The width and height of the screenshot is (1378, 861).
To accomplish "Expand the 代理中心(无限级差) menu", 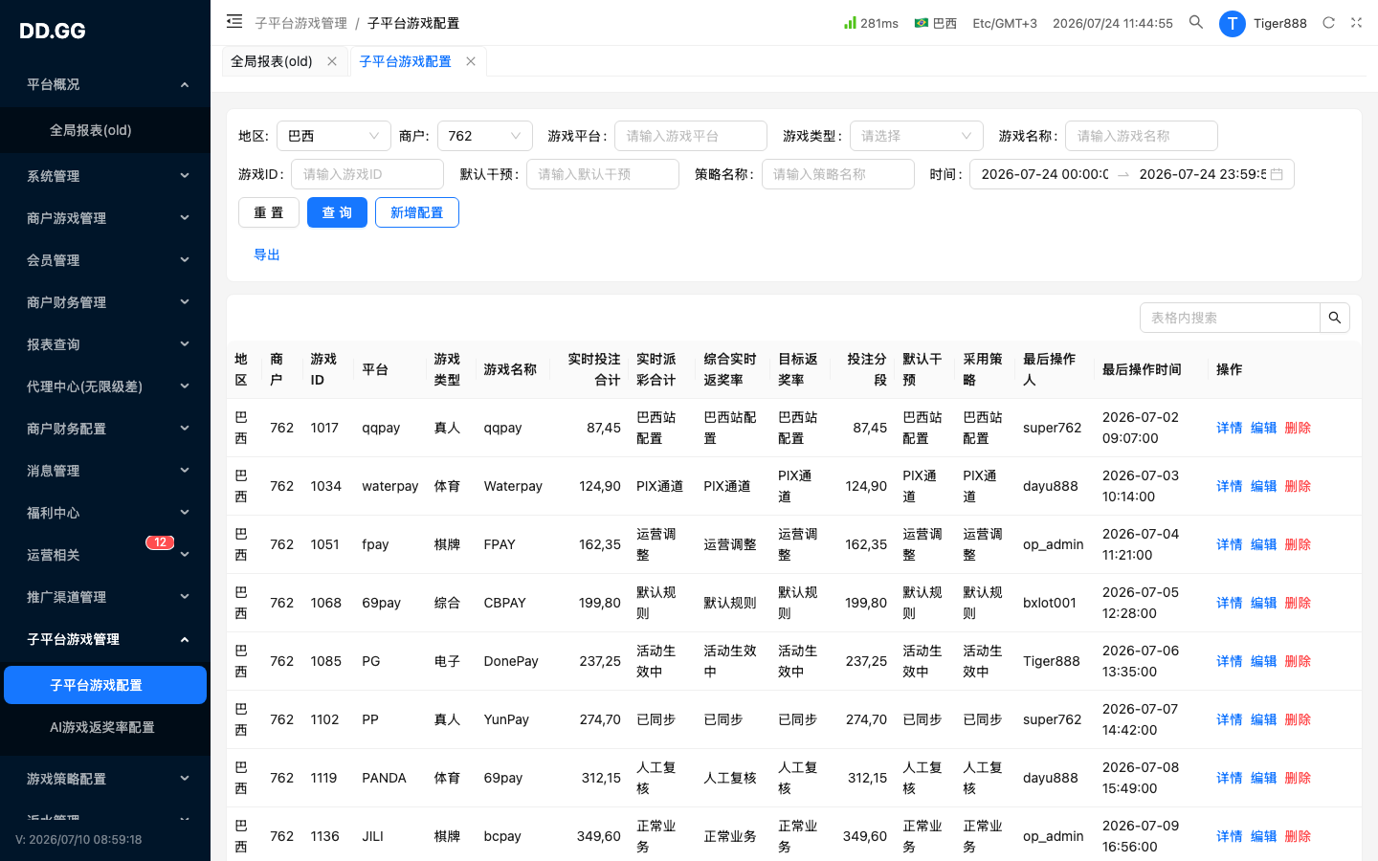I will tap(105, 386).
